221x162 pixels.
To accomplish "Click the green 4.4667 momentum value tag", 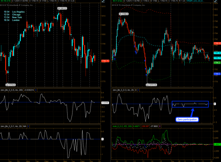I will click(x=216, y=144).
